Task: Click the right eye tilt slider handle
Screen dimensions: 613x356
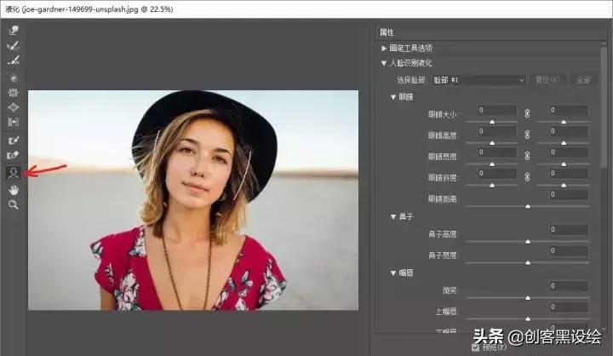Action: point(564,185)
